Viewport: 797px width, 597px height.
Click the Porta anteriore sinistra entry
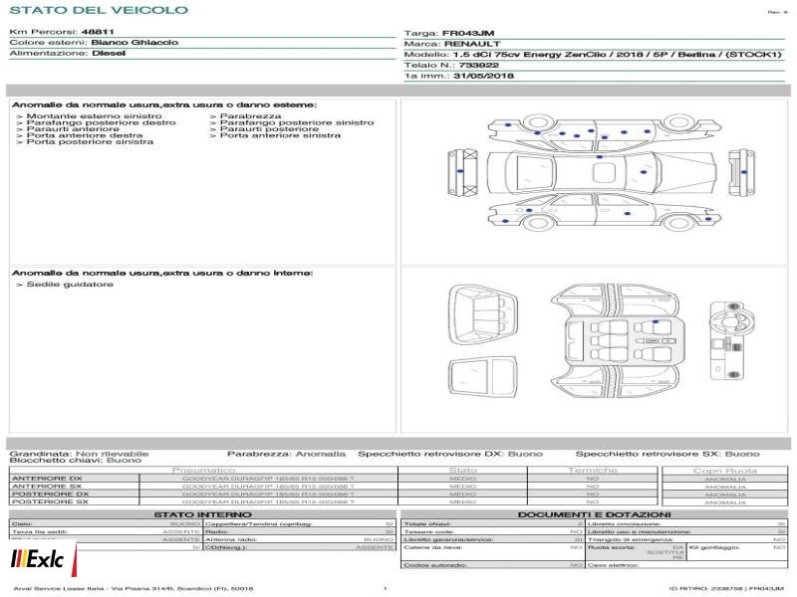275,135
